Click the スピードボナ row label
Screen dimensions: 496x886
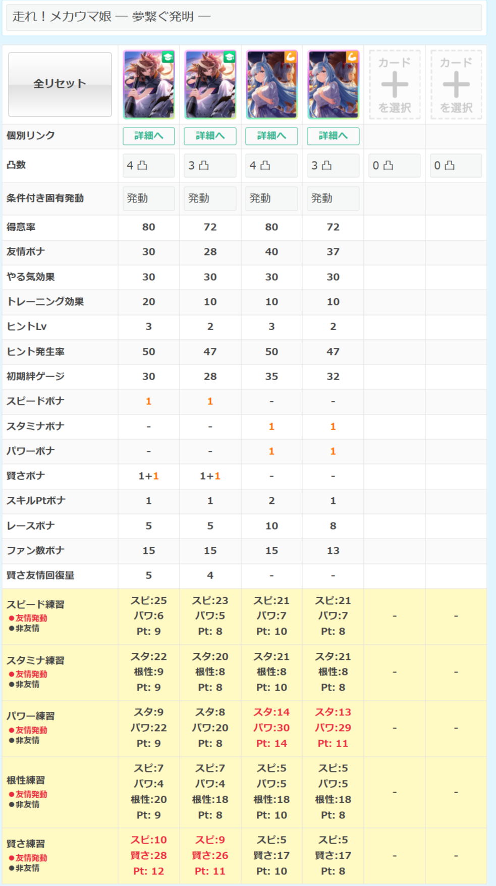coord(35,401)
